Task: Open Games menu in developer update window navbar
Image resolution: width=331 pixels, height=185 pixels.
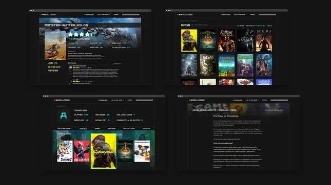Action: pos(264,100)
